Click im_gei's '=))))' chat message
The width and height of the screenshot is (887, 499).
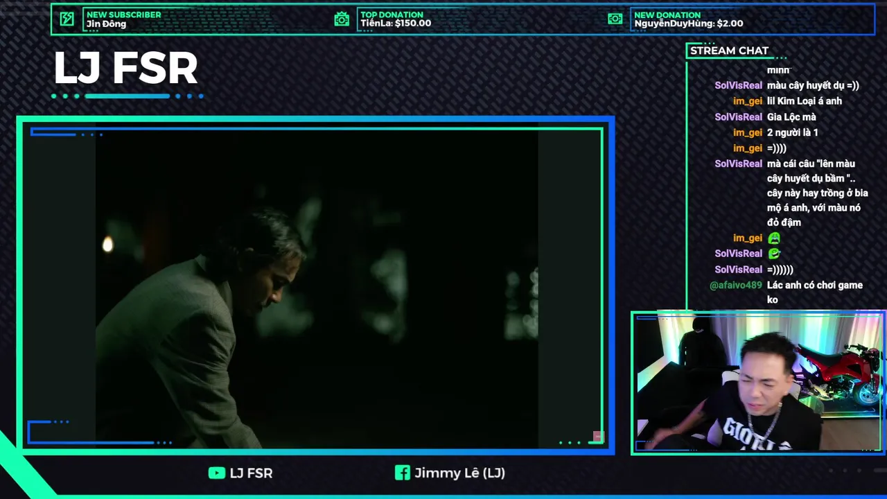777,148
